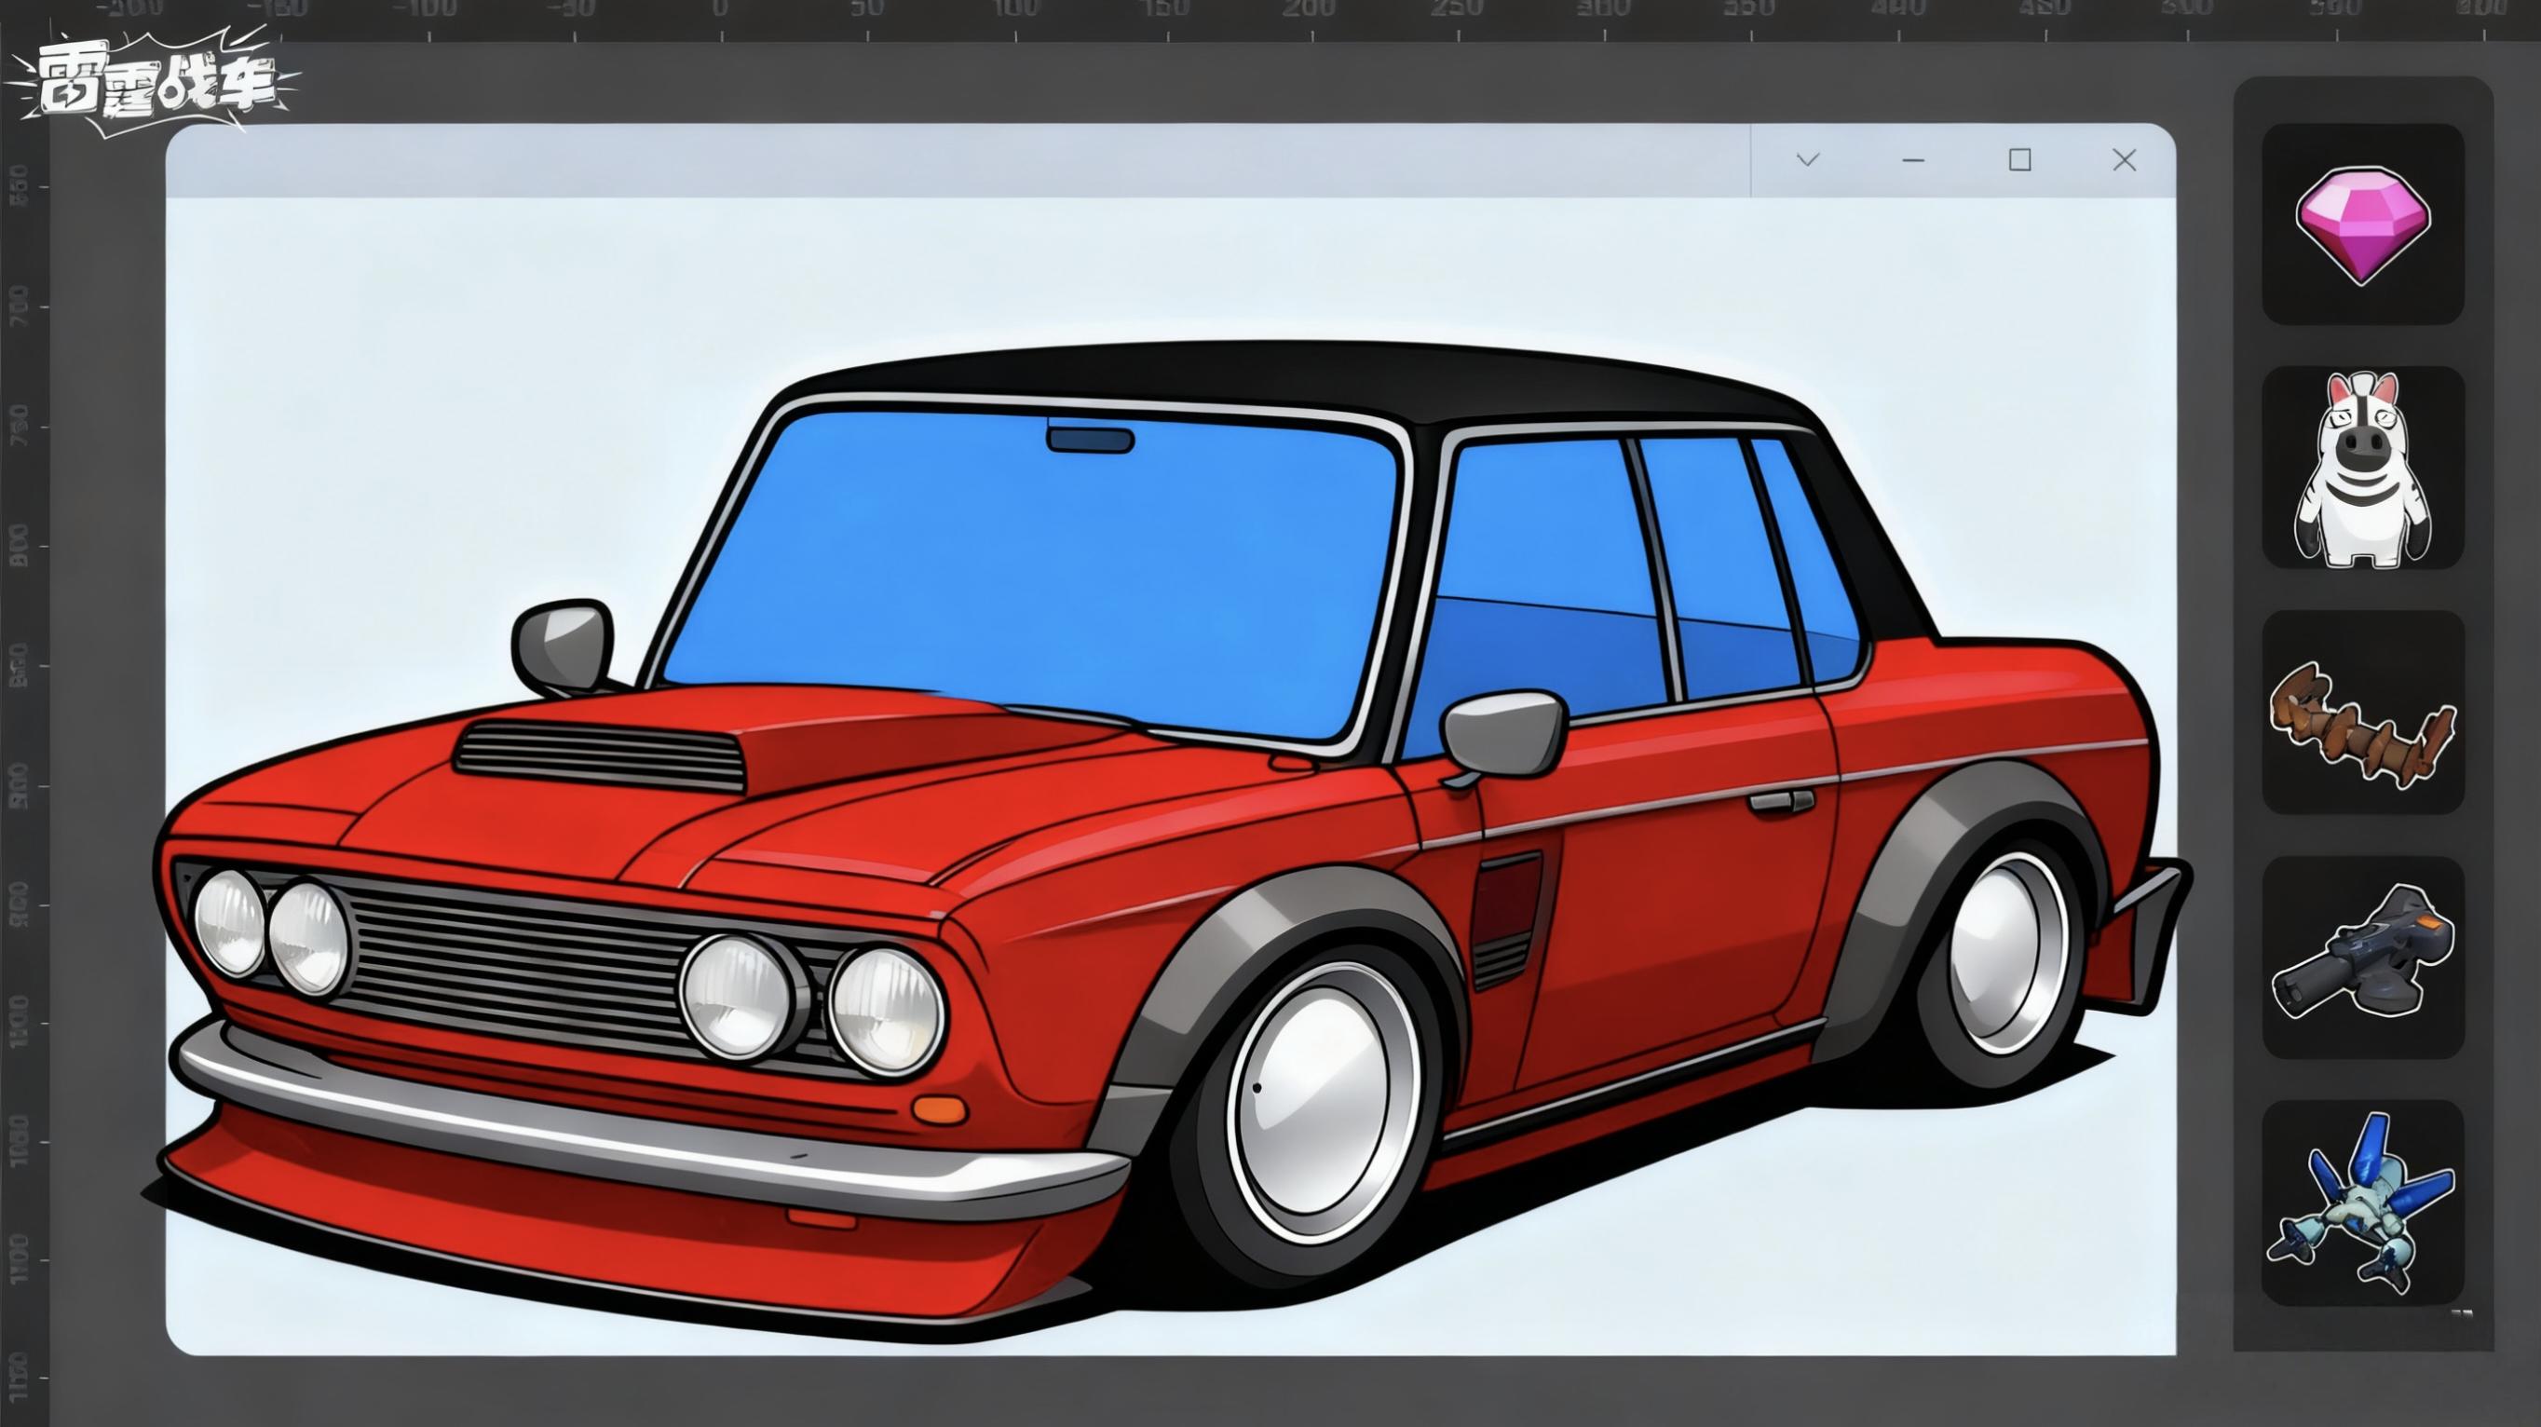The height and width of the screenshot is (1427, 2541).
Task: Click the driver door handle
Action: coord(1781,802)
